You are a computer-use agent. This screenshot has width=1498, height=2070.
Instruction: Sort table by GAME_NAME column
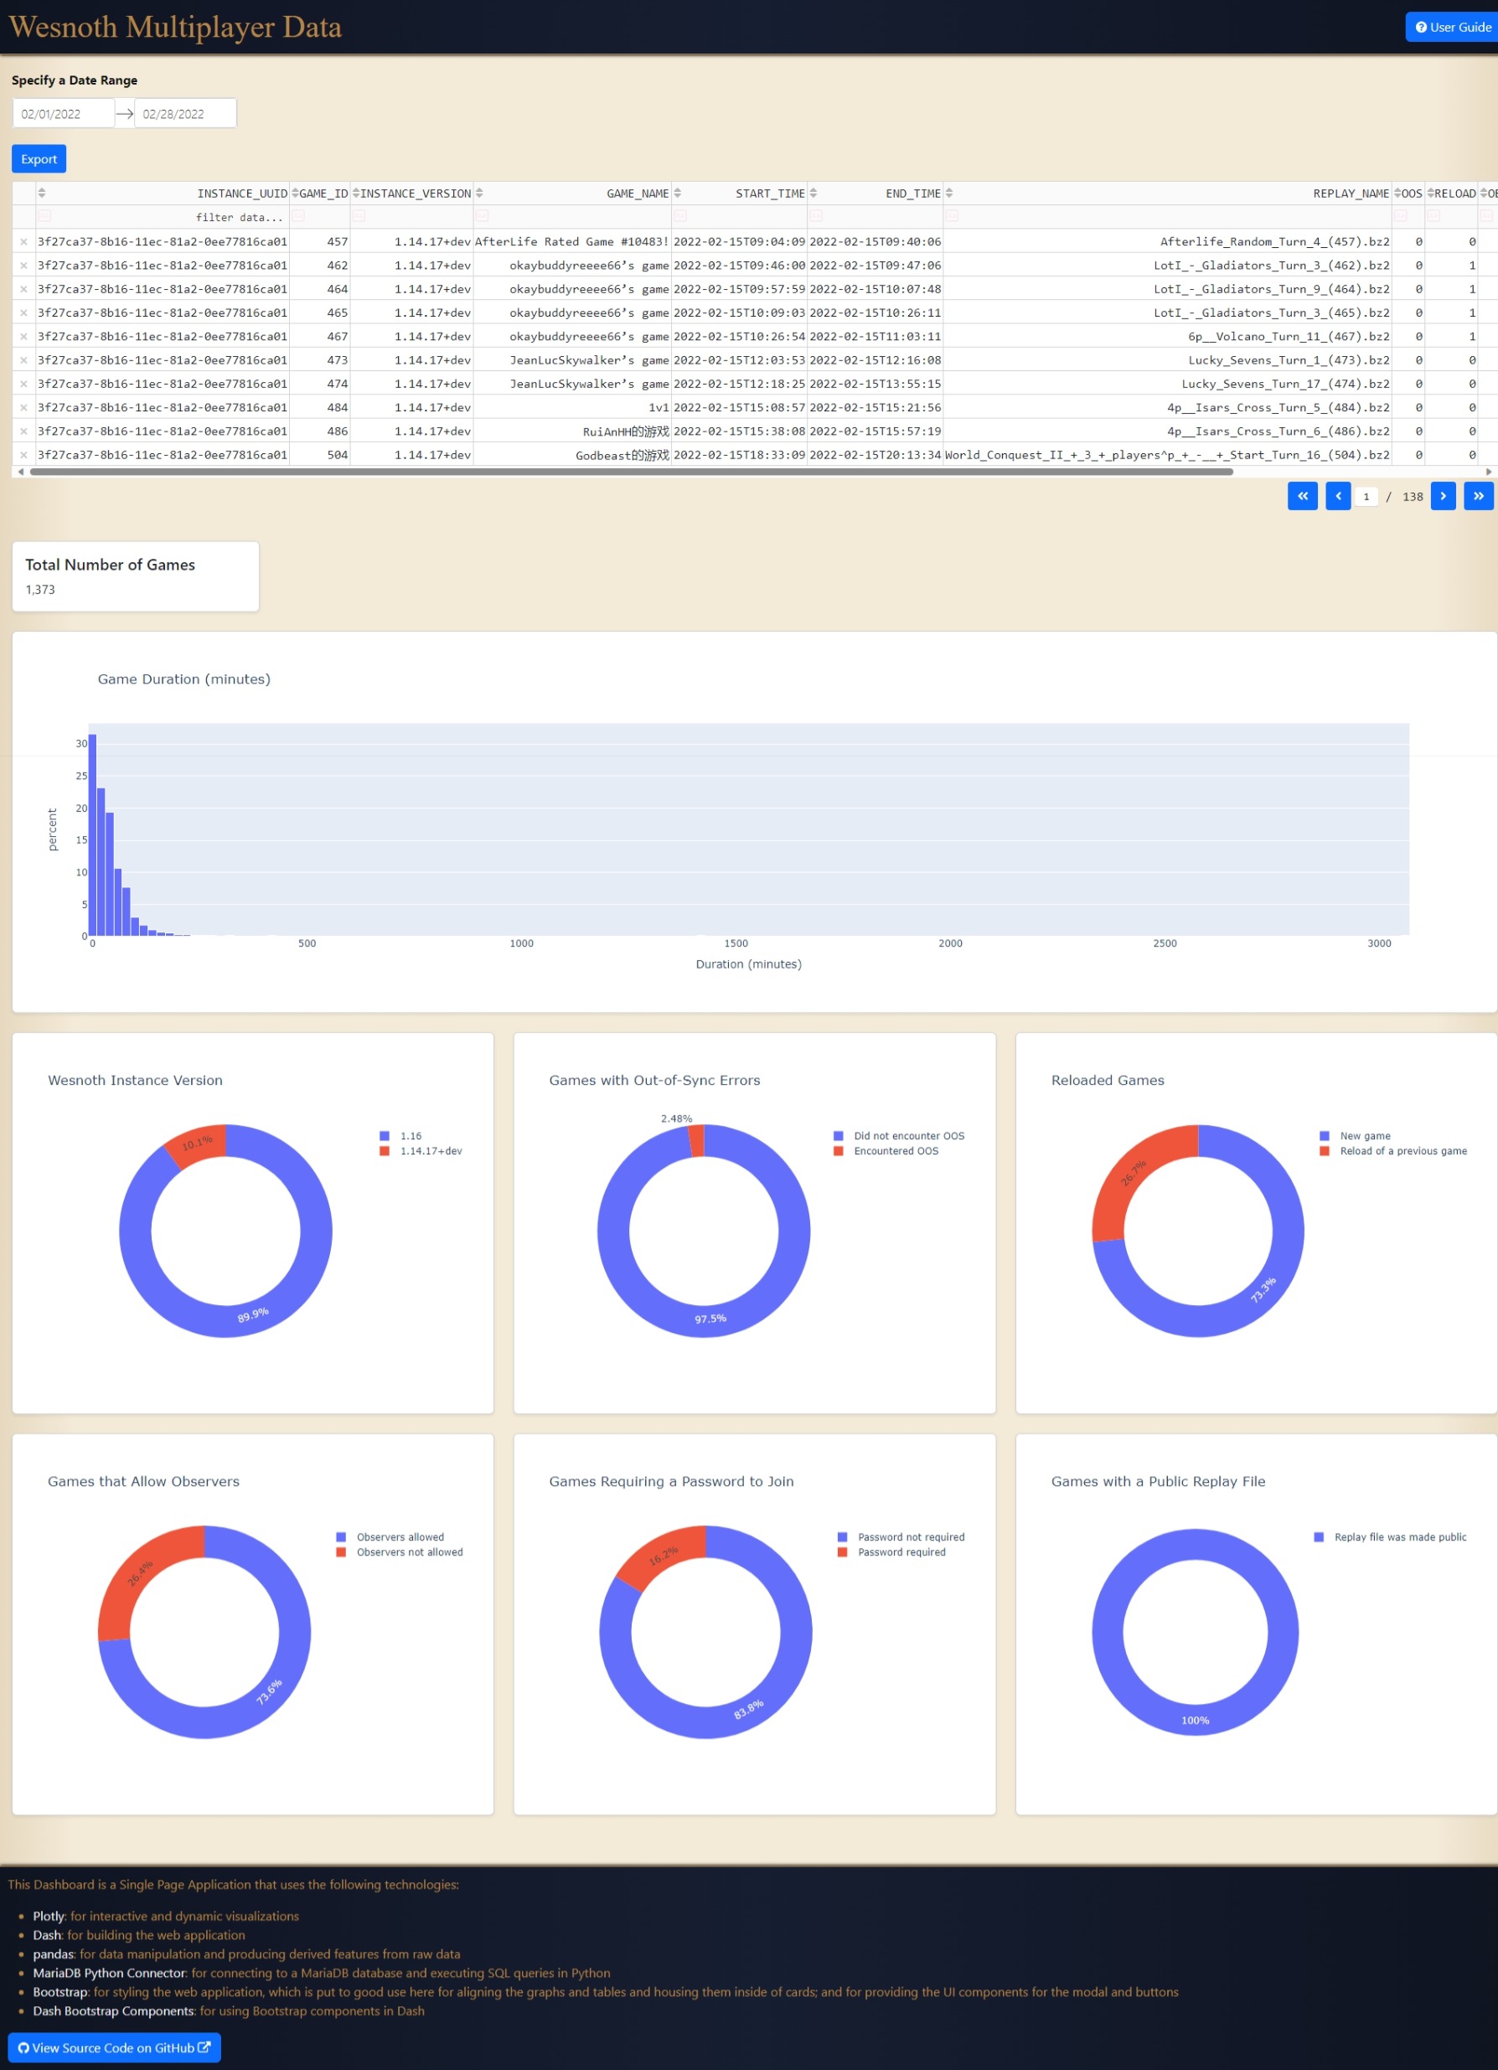pos(479,194)
